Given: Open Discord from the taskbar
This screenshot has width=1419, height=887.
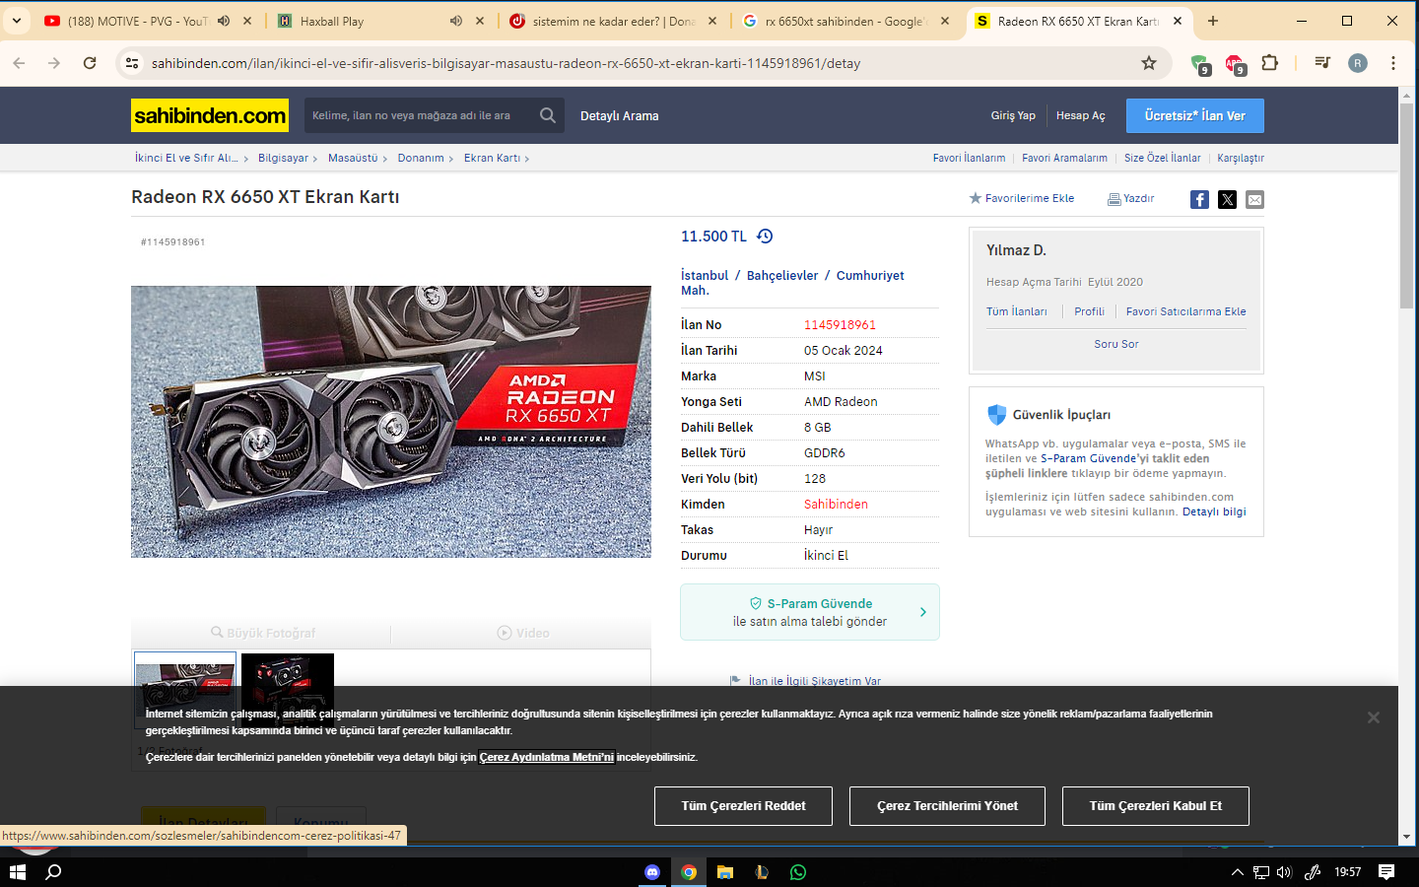Looking at the screenshot, I should [x=652, y=872].
